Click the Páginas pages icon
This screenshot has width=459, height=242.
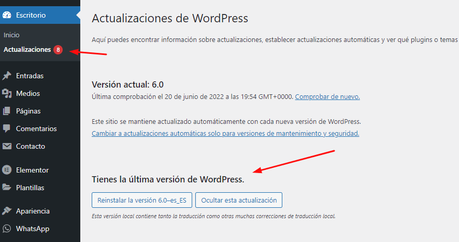tap(7, 111)
